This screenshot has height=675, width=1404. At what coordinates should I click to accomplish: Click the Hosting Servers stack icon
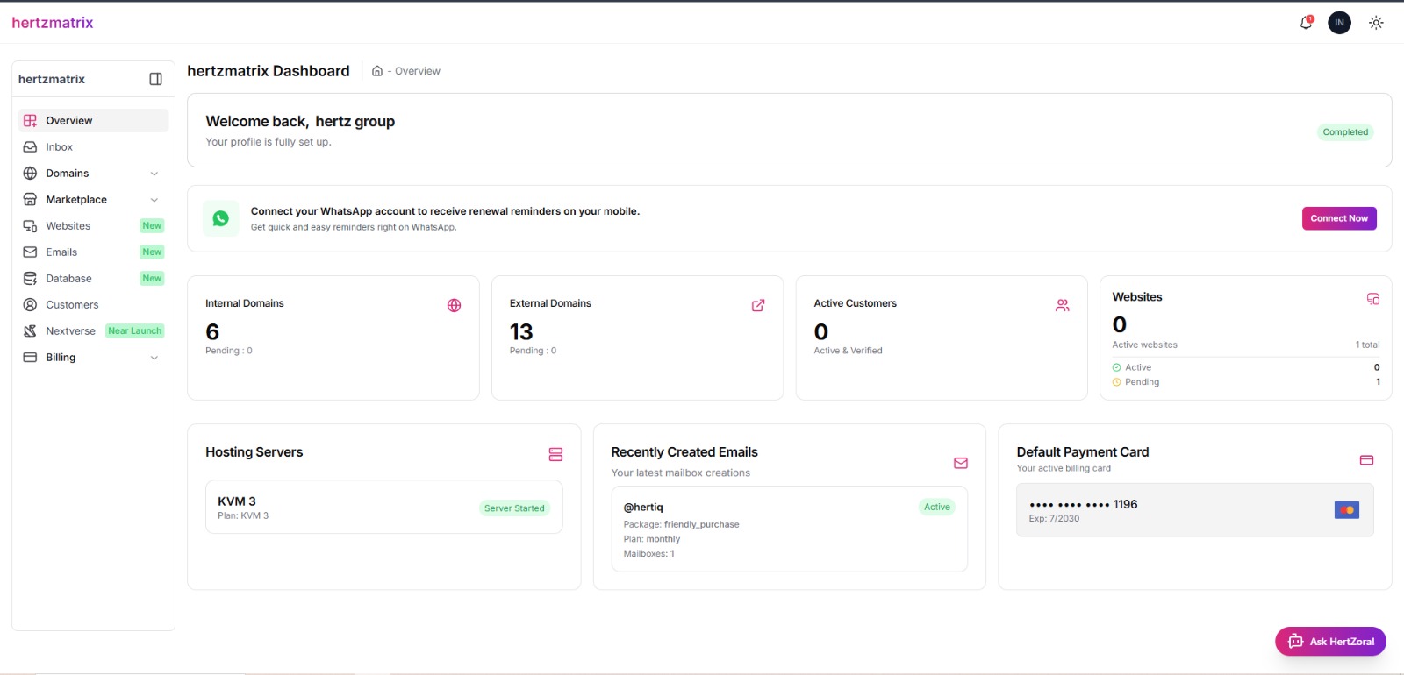[x=555, y=454]
